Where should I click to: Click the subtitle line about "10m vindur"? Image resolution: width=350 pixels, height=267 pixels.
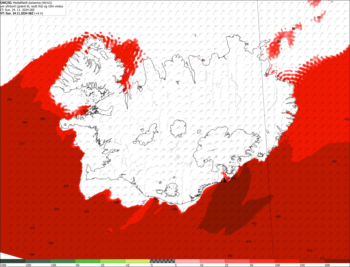[32, 6]
